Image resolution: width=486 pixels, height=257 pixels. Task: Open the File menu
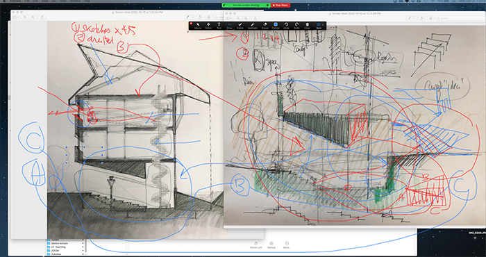coord(27,1)
